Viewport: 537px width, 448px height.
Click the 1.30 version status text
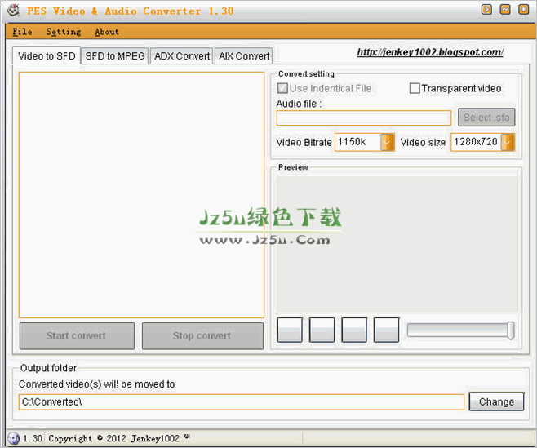coord(33,438)
